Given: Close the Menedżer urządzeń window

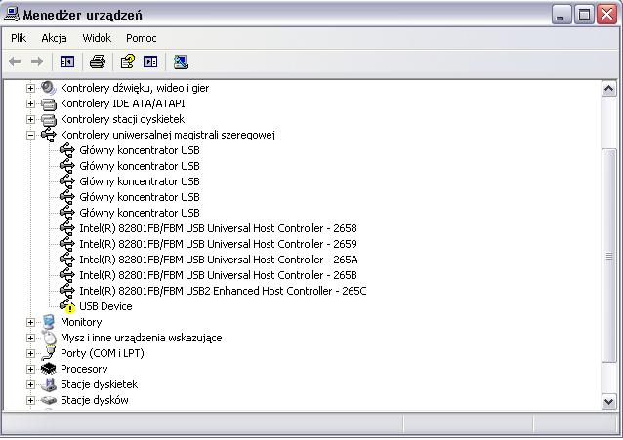Looking at the screenshot, I should coord(607,15).
